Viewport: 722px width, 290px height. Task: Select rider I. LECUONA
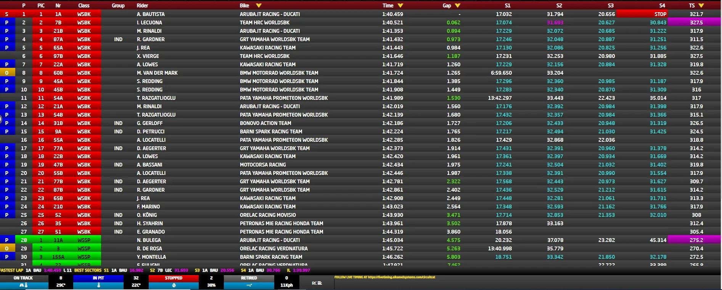coord(149,22)
